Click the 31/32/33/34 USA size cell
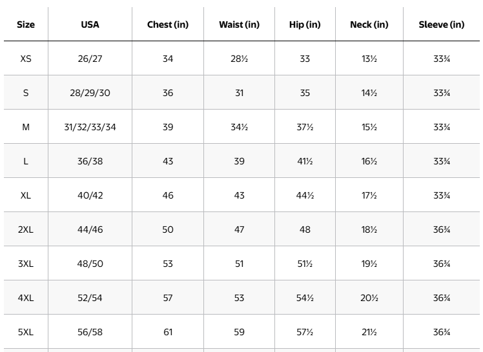 tap(90, 127)
